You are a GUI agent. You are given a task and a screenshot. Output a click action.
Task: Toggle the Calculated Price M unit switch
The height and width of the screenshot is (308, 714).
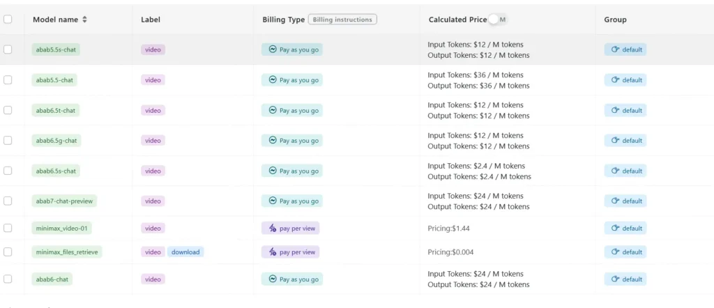pos(498,20)
